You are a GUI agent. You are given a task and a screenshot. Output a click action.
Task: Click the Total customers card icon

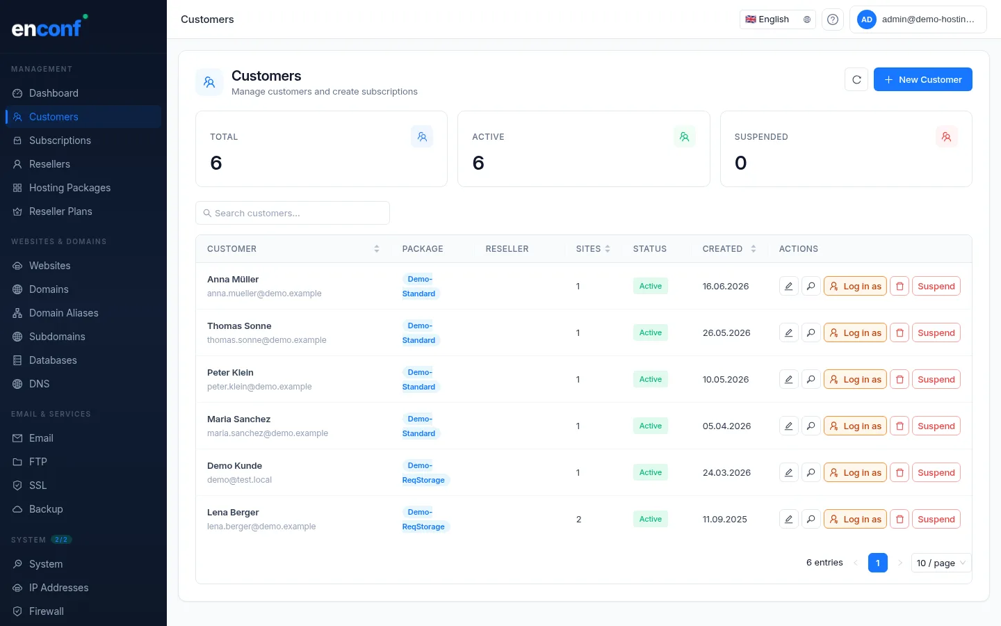[x=422, y=137]
